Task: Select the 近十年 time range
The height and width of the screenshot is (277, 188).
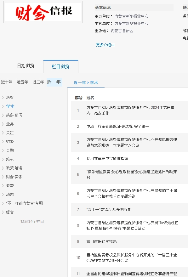Action: (7, 82)
